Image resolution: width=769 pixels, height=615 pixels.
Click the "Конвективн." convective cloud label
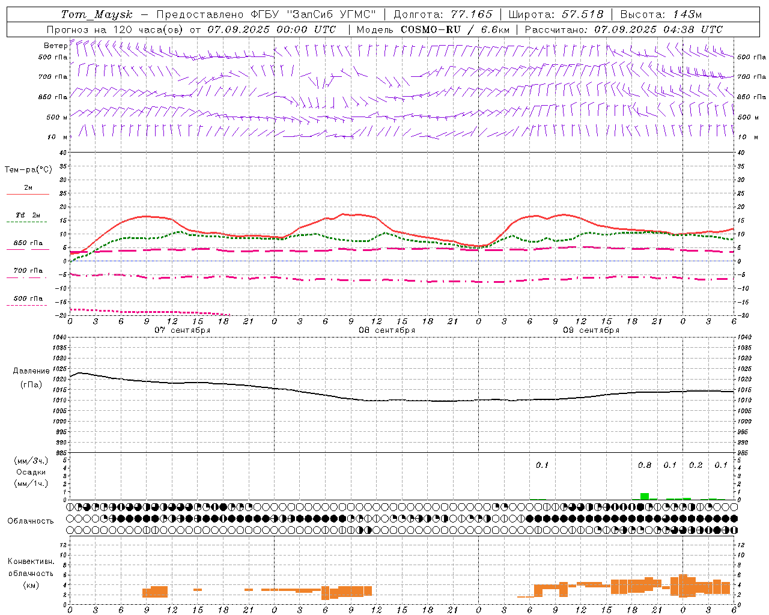click(31, 562)
